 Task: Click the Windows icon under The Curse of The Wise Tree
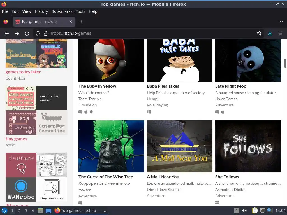pyautogui.click(x=80, y=203)
